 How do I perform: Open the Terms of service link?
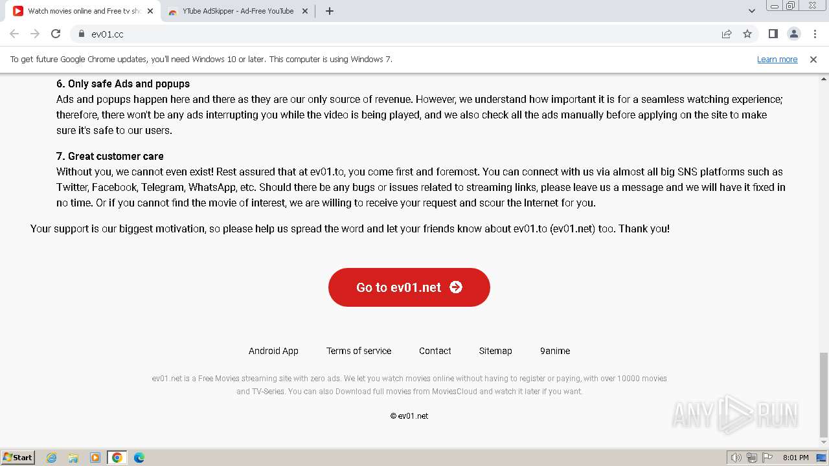(359, 351)
